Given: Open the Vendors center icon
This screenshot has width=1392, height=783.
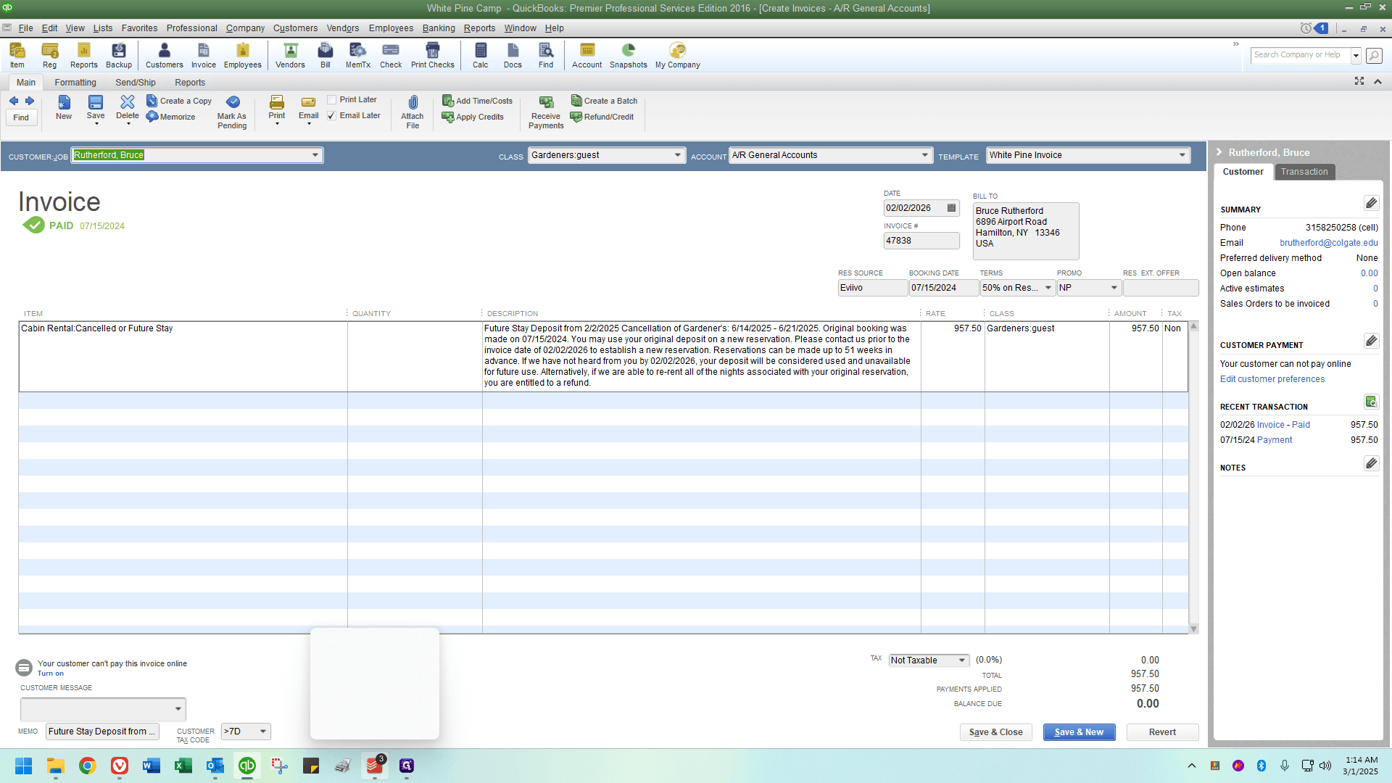Looking at the screenshot, I should point(290,55).
